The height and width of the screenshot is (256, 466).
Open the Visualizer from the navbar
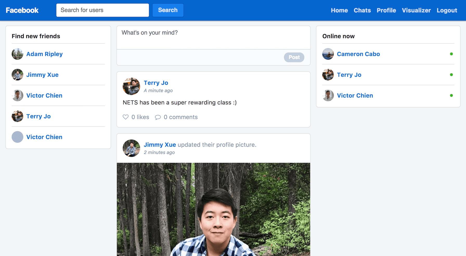tap(416, 10)
